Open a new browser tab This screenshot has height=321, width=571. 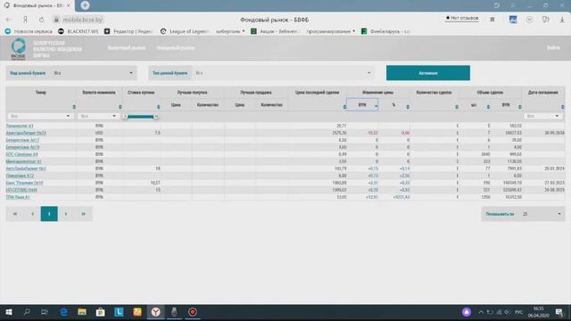[x=85, y=5]
